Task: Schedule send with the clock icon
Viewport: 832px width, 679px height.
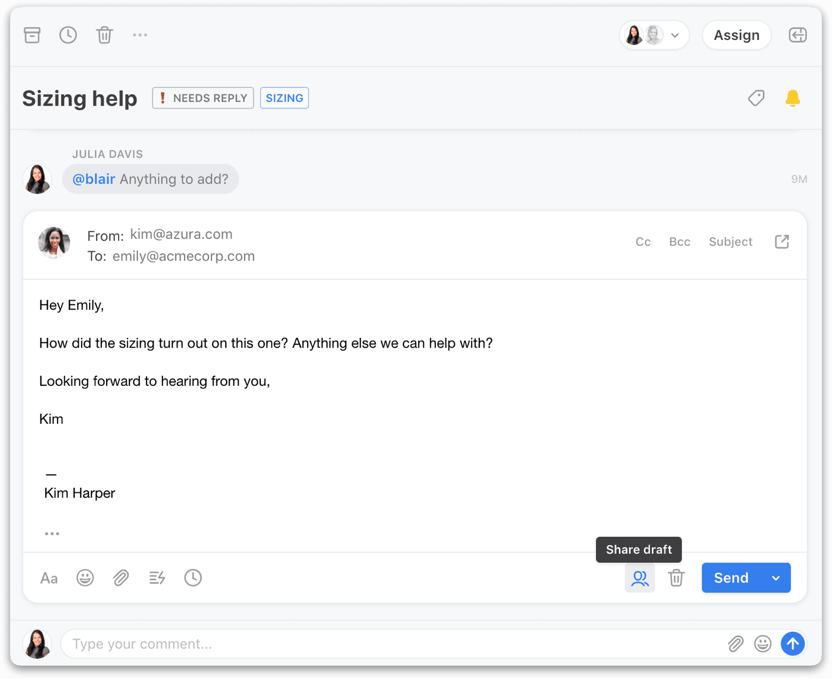Action: tap(193, 578)
